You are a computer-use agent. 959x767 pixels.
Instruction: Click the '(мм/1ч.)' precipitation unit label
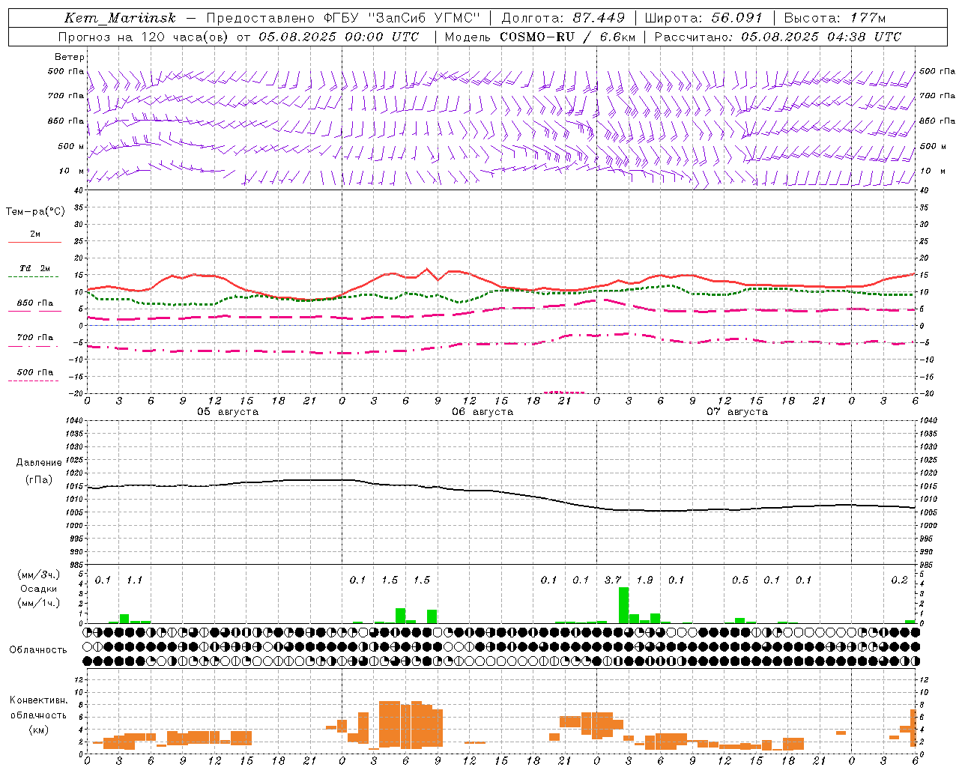[x=38, y=603]
